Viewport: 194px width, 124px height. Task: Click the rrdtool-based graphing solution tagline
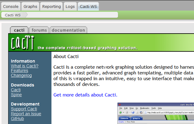pyautogui.click(x=87, y=48)
